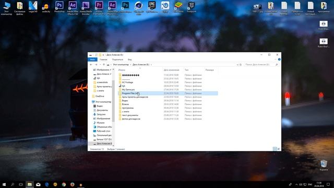
Task: Open the quick access toolbar dropdown
Action: [x=103, y=55]
